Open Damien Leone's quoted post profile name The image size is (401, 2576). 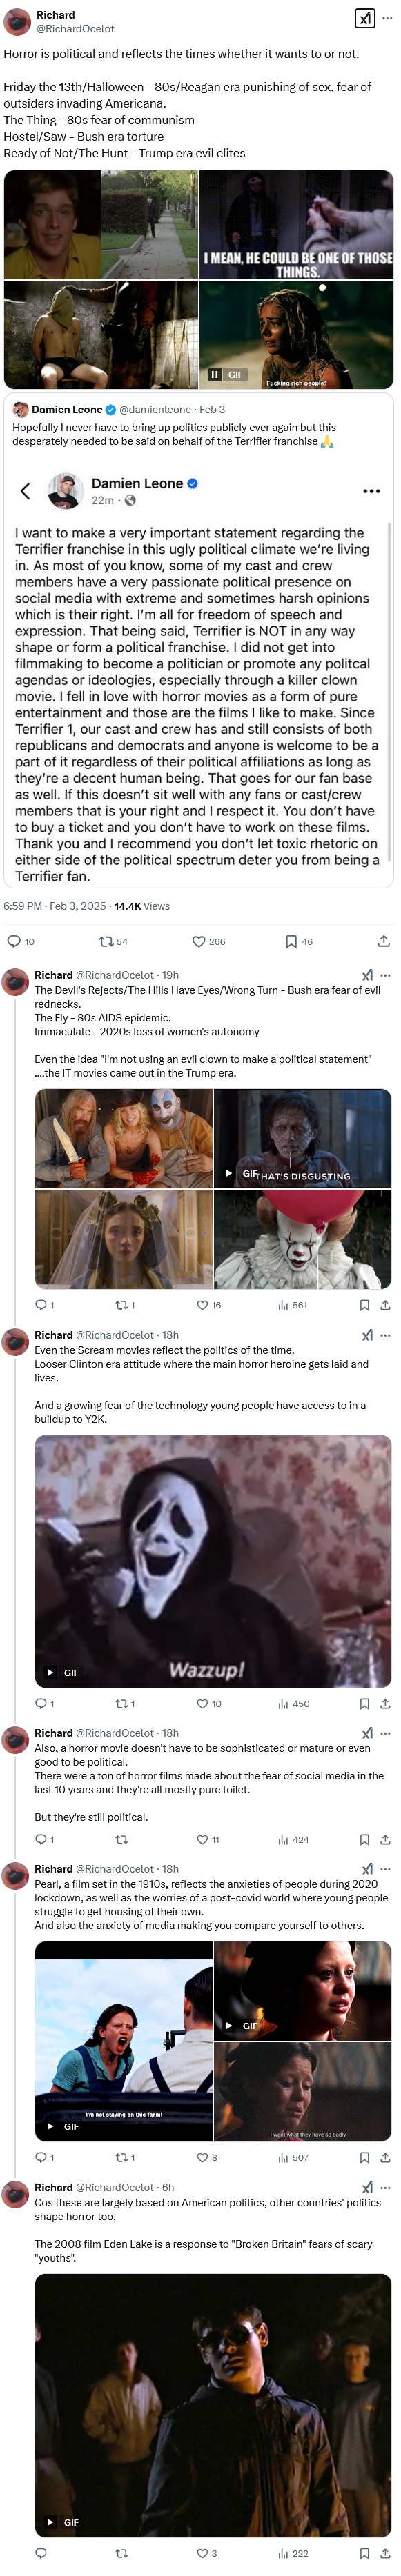67,409
